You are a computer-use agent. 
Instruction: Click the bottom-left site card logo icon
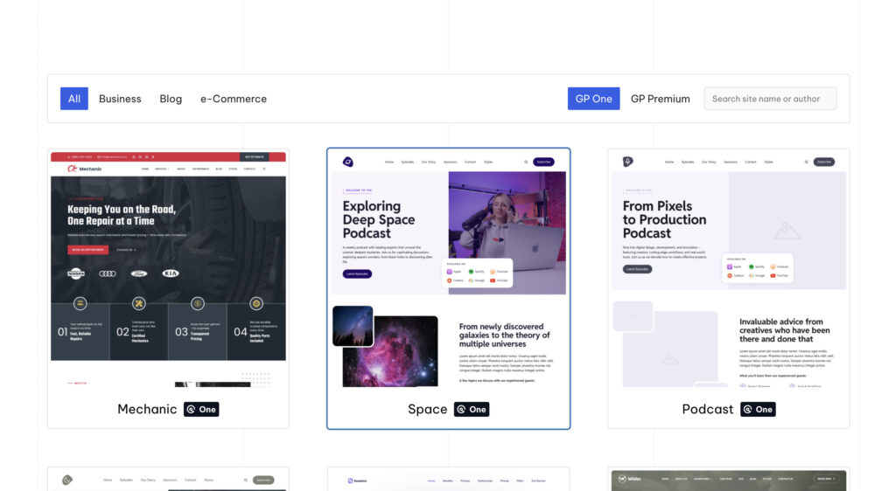pos(67,481)
